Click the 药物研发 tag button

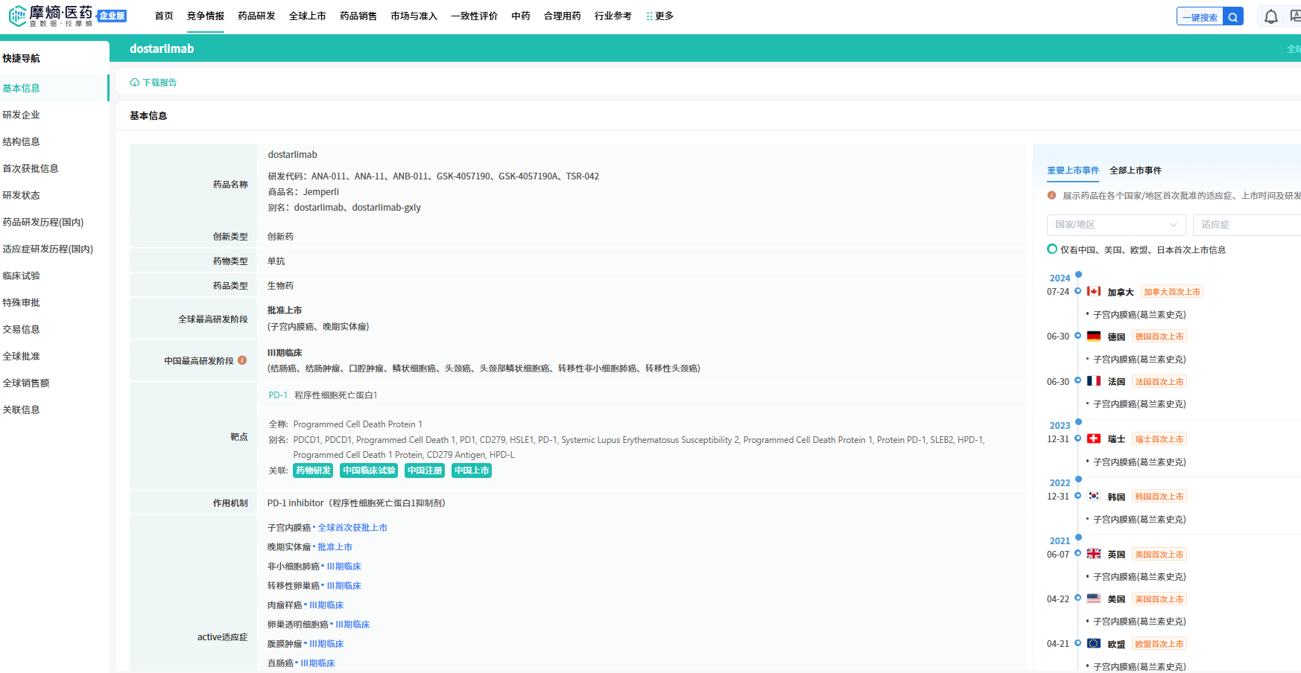[313, 471]
